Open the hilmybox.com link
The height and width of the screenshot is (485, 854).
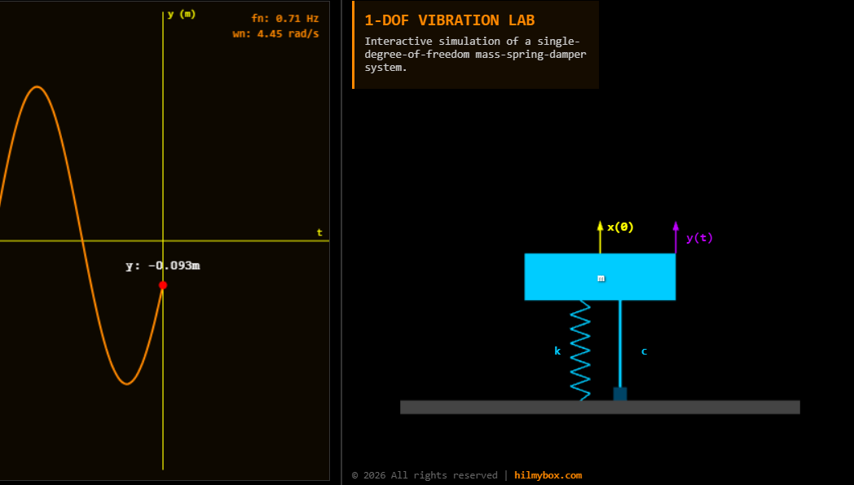pyautogui.click(x=548, y=475)
